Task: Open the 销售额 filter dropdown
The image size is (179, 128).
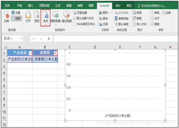Action: point(55,53)
